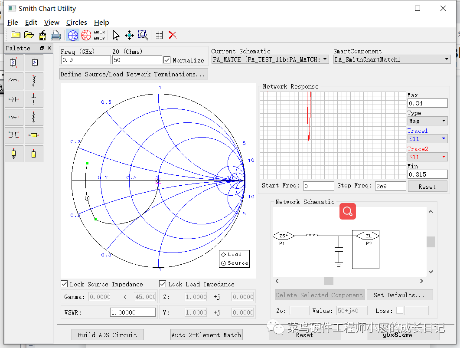Click the red X delete toolbar icon
460x348 pixels.
pos(173,35)
